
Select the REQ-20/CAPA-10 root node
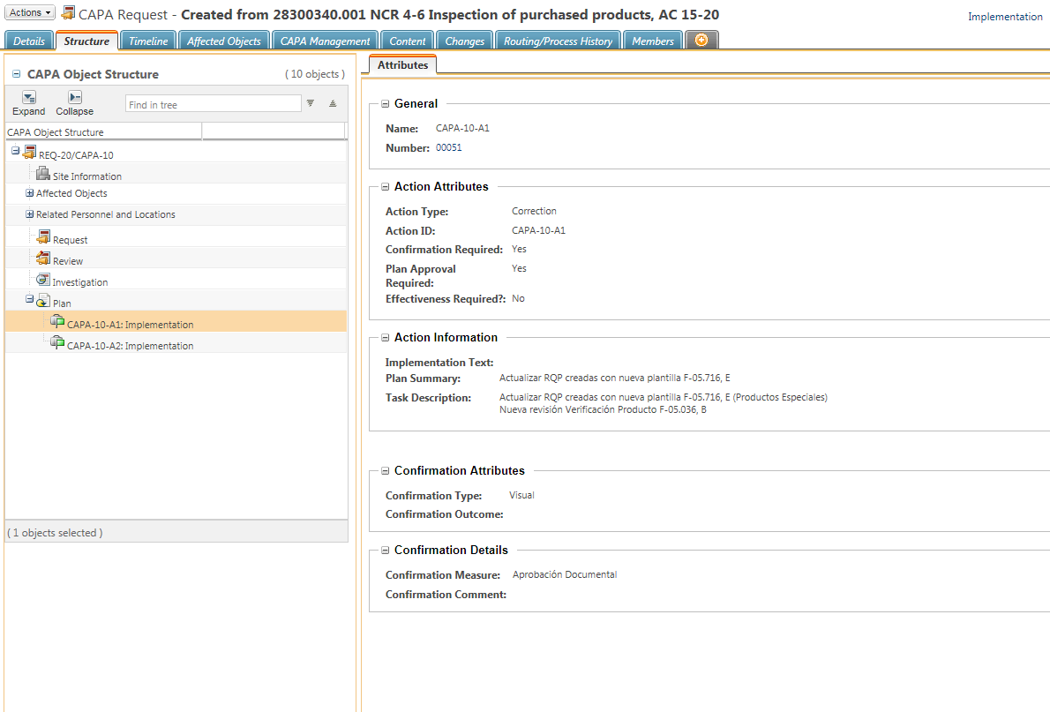76,155
